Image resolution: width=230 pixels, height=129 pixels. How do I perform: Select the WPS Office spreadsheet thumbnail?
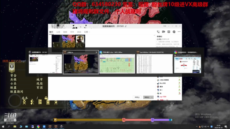point(117,64)
